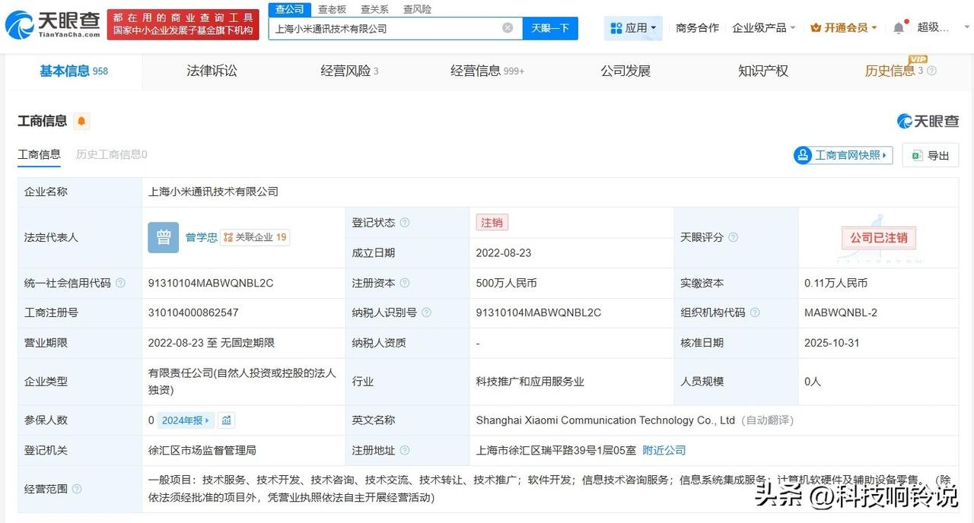
Task: Click the 注销 status tag
Action: 492,223
